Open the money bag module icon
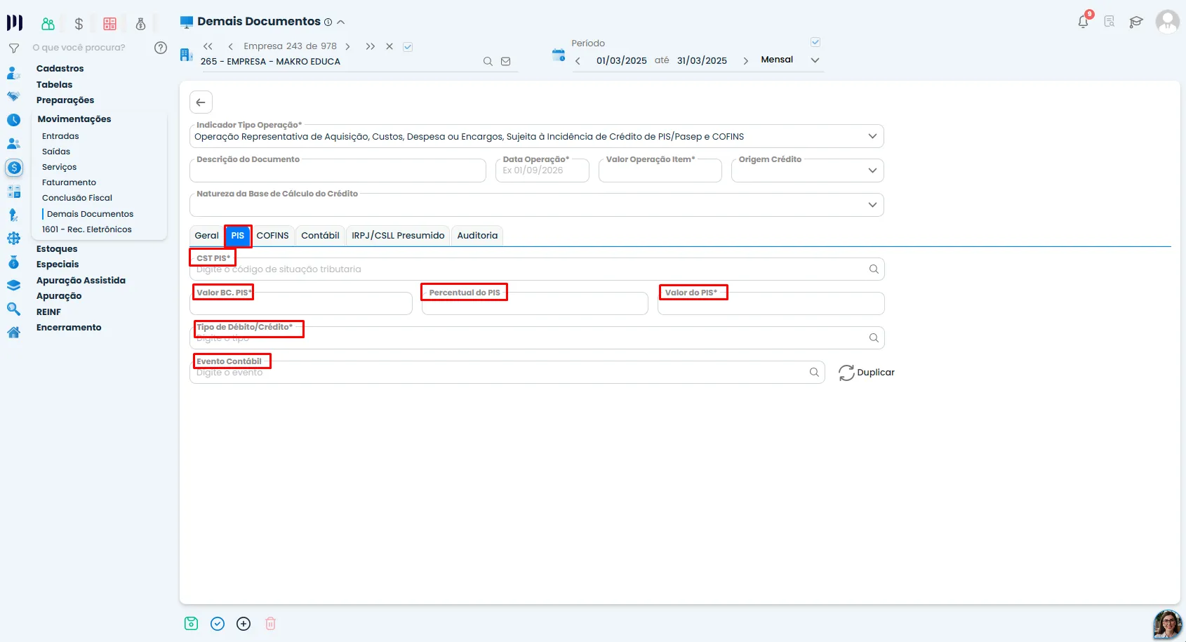1186x642 pixels. [x=140, y=24]
